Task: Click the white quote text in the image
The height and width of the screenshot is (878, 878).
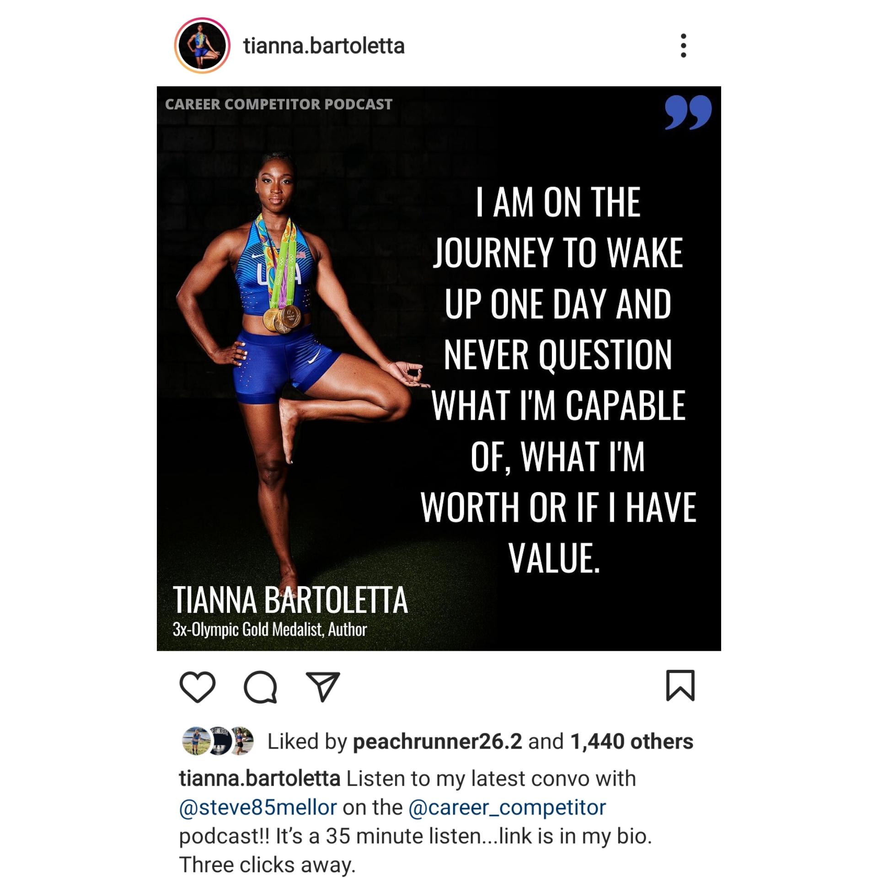Action: coord(558,380)
